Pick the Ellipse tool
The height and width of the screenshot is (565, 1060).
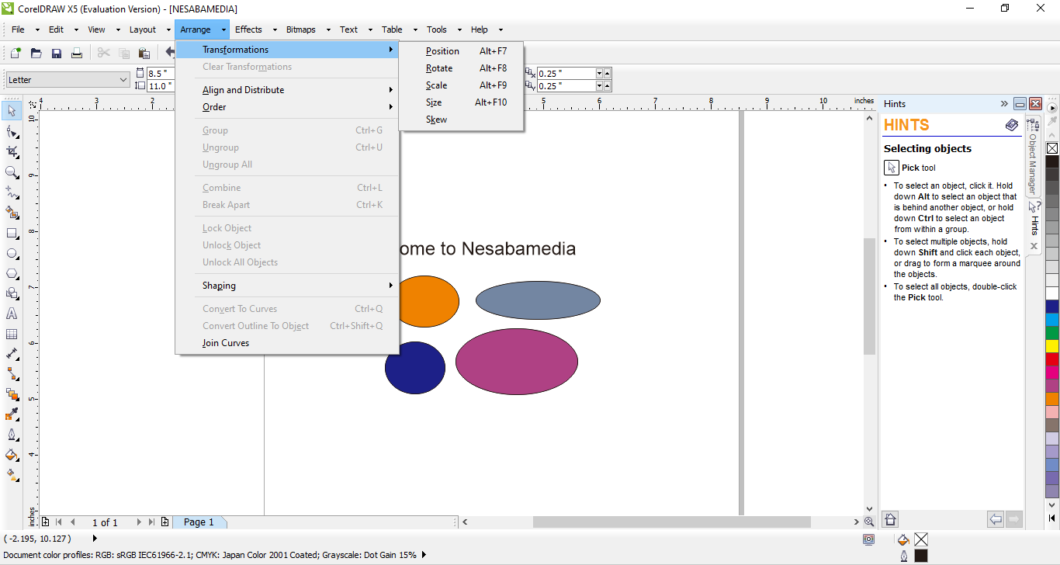click(x=12, y=253)
